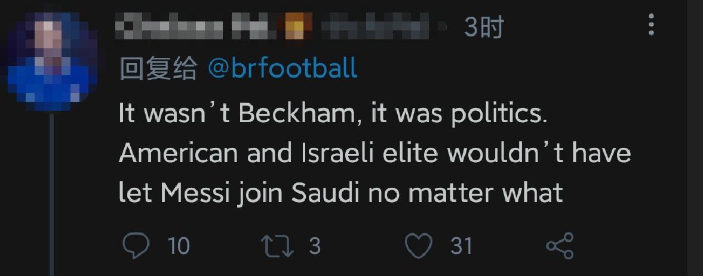
Task: Retweet this reply using the arrows icon
Action: click(278, 245)
